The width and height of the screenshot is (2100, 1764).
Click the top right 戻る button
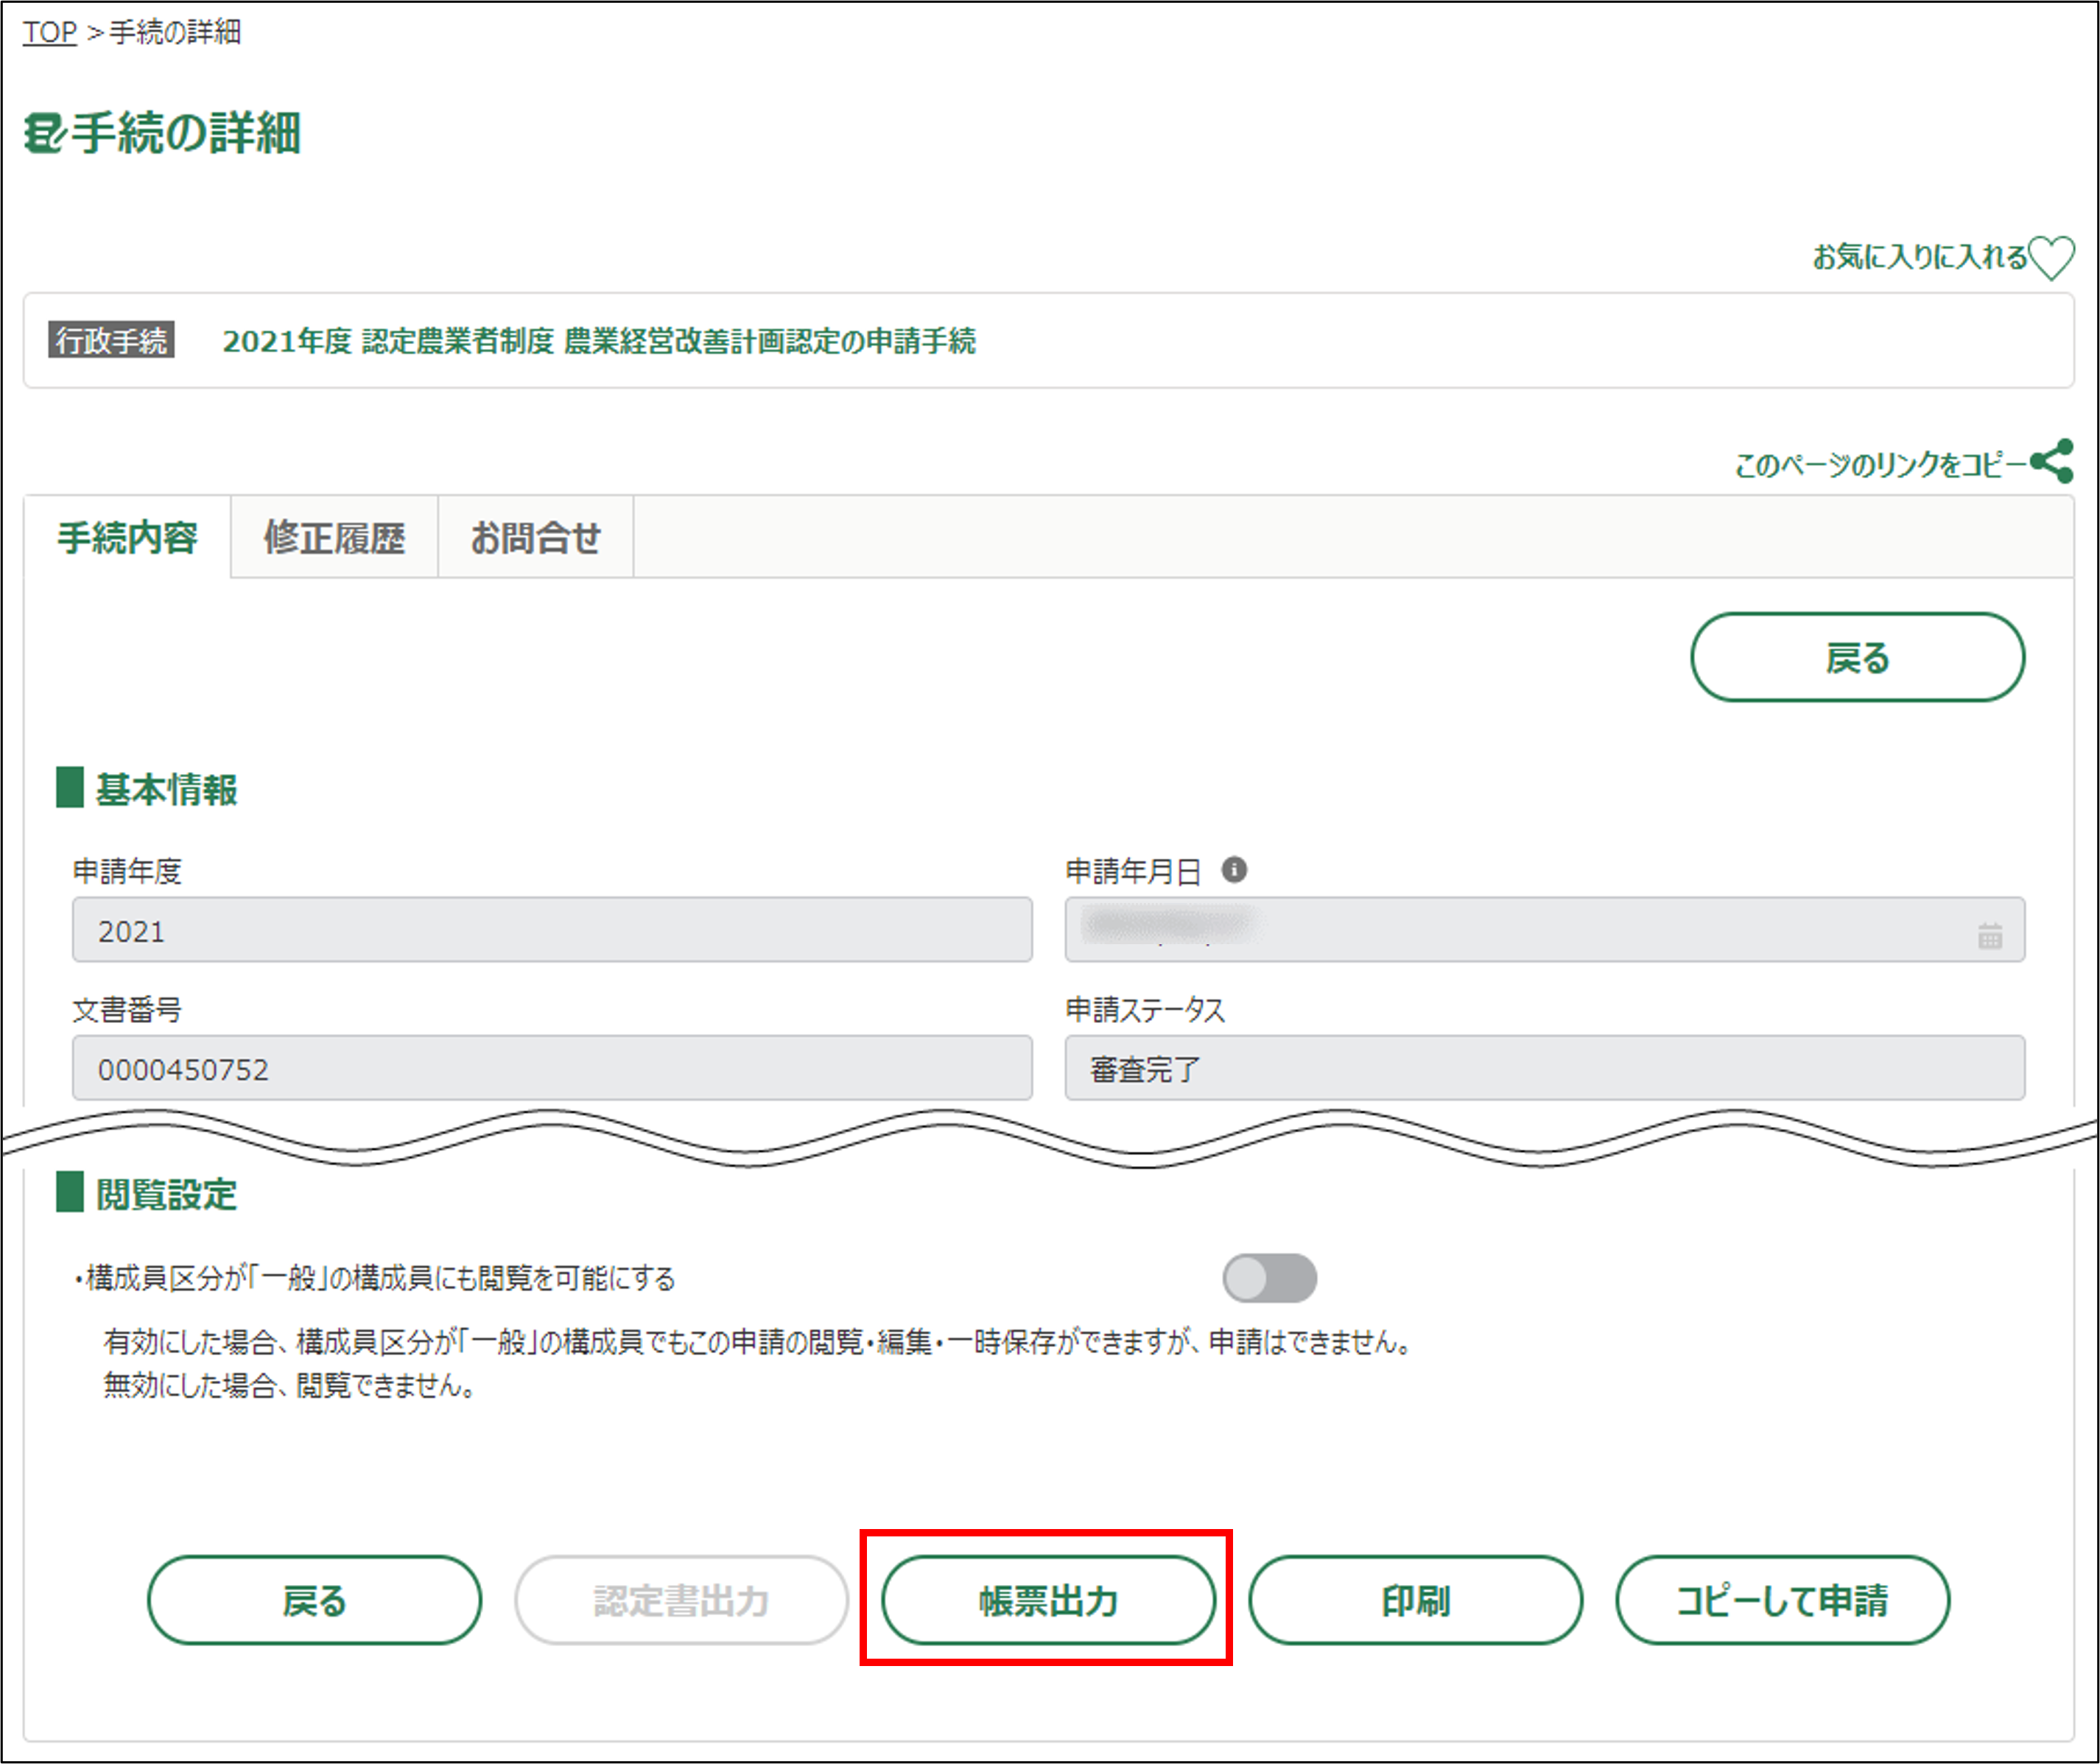(x=1856, y=658)
